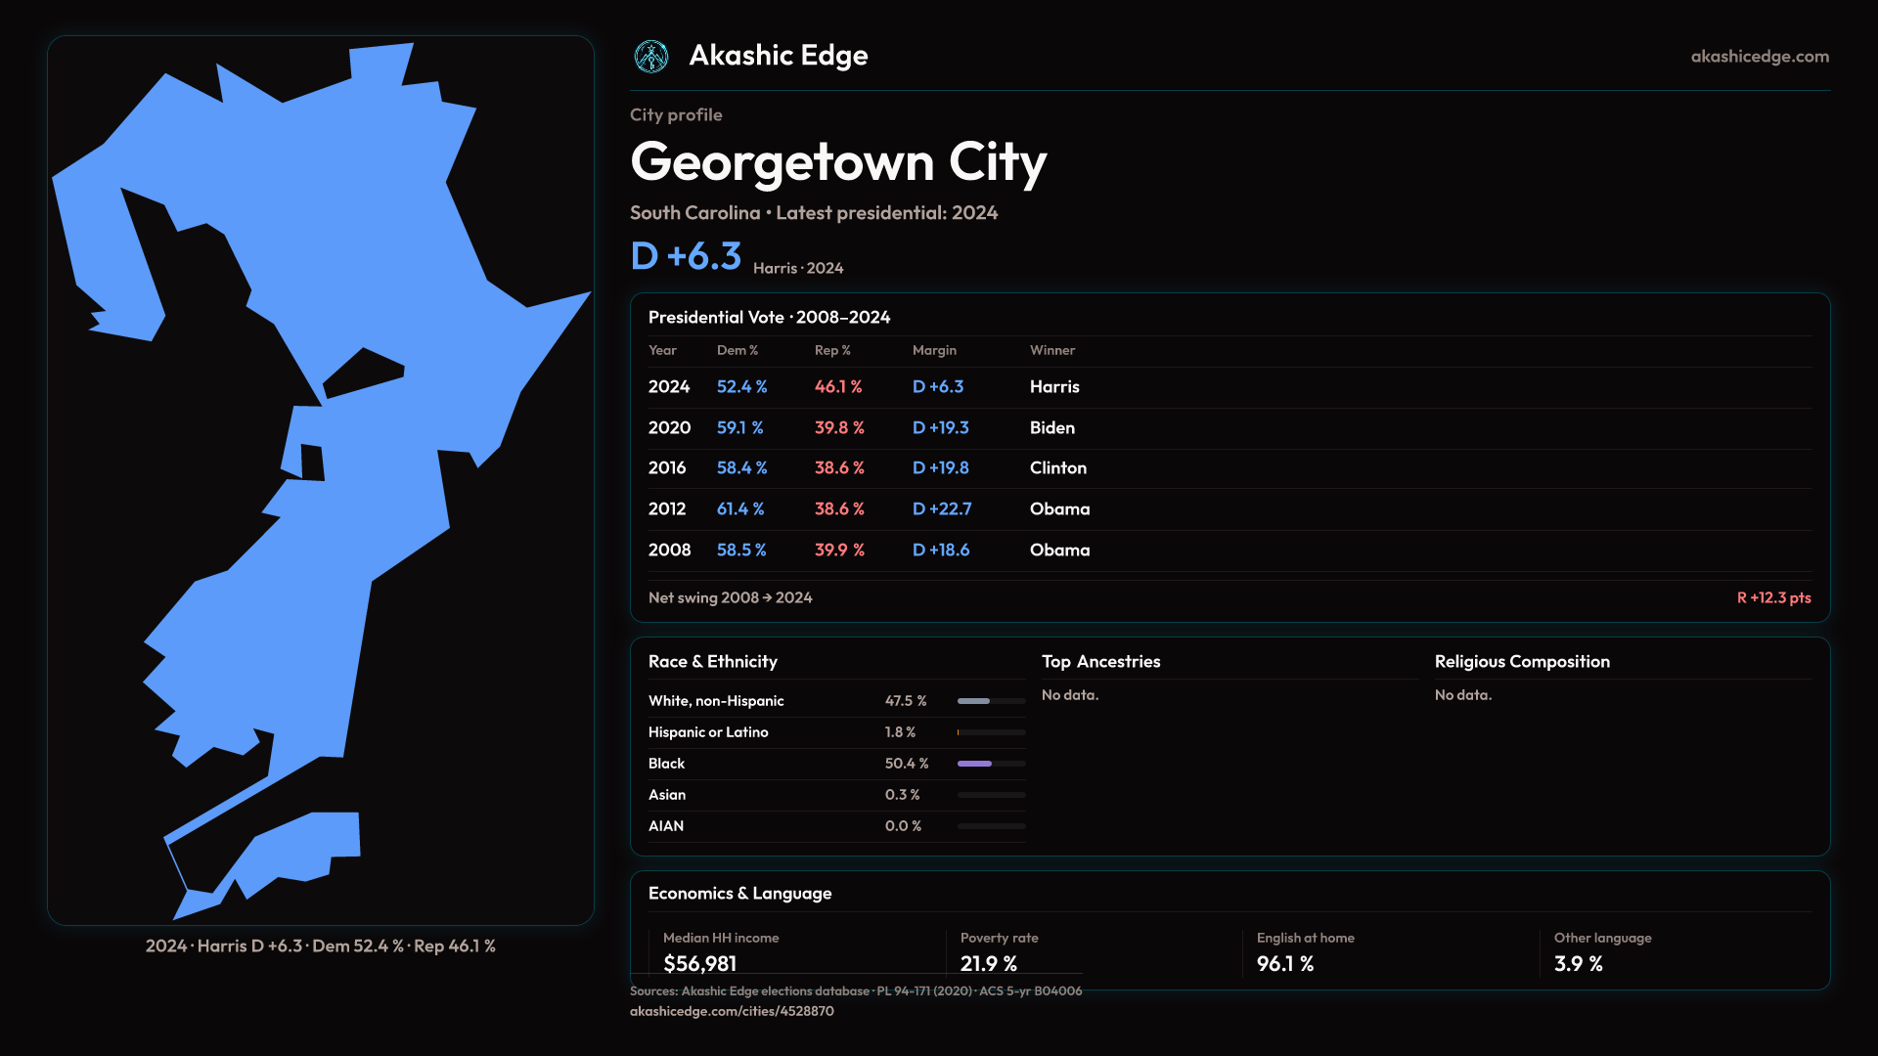This screenshot has height=1056, width=1878.
Task: Click the large D +6.3 margin headline
Action: (686, 256)
